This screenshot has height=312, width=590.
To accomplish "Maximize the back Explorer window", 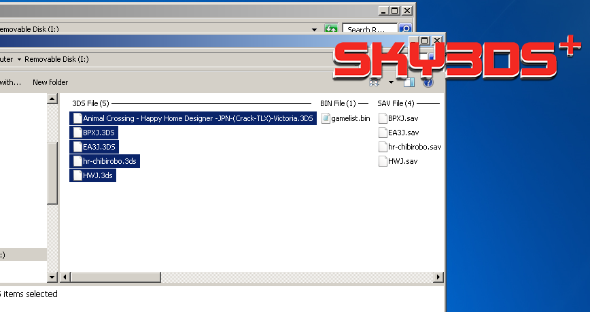I will click(395, 11).
